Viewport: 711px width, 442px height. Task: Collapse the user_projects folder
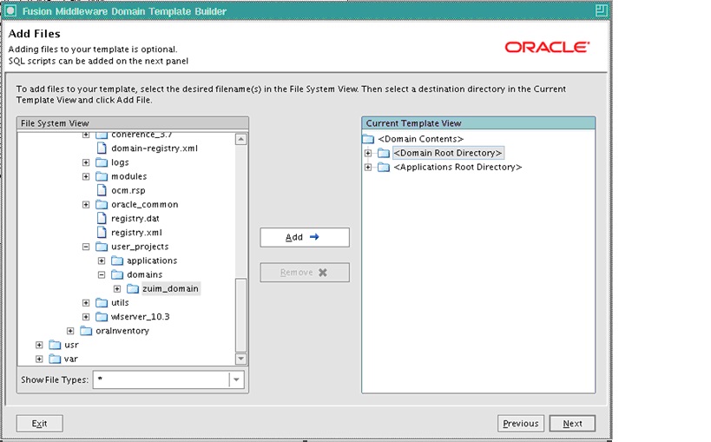tap(86, 247)
